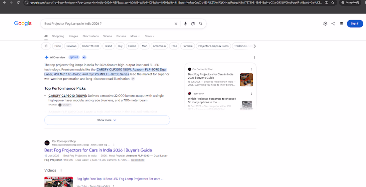Image resolution: width=366 pixels, height=187 pixels.
Task: Click the browser address bar URL
Action: 176,3
